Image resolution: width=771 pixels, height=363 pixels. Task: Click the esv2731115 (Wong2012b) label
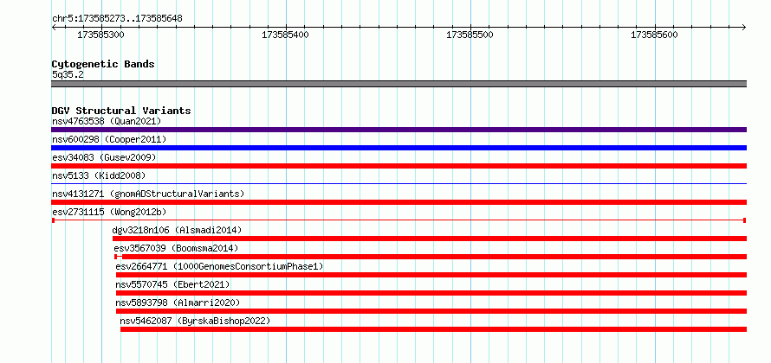109,212
